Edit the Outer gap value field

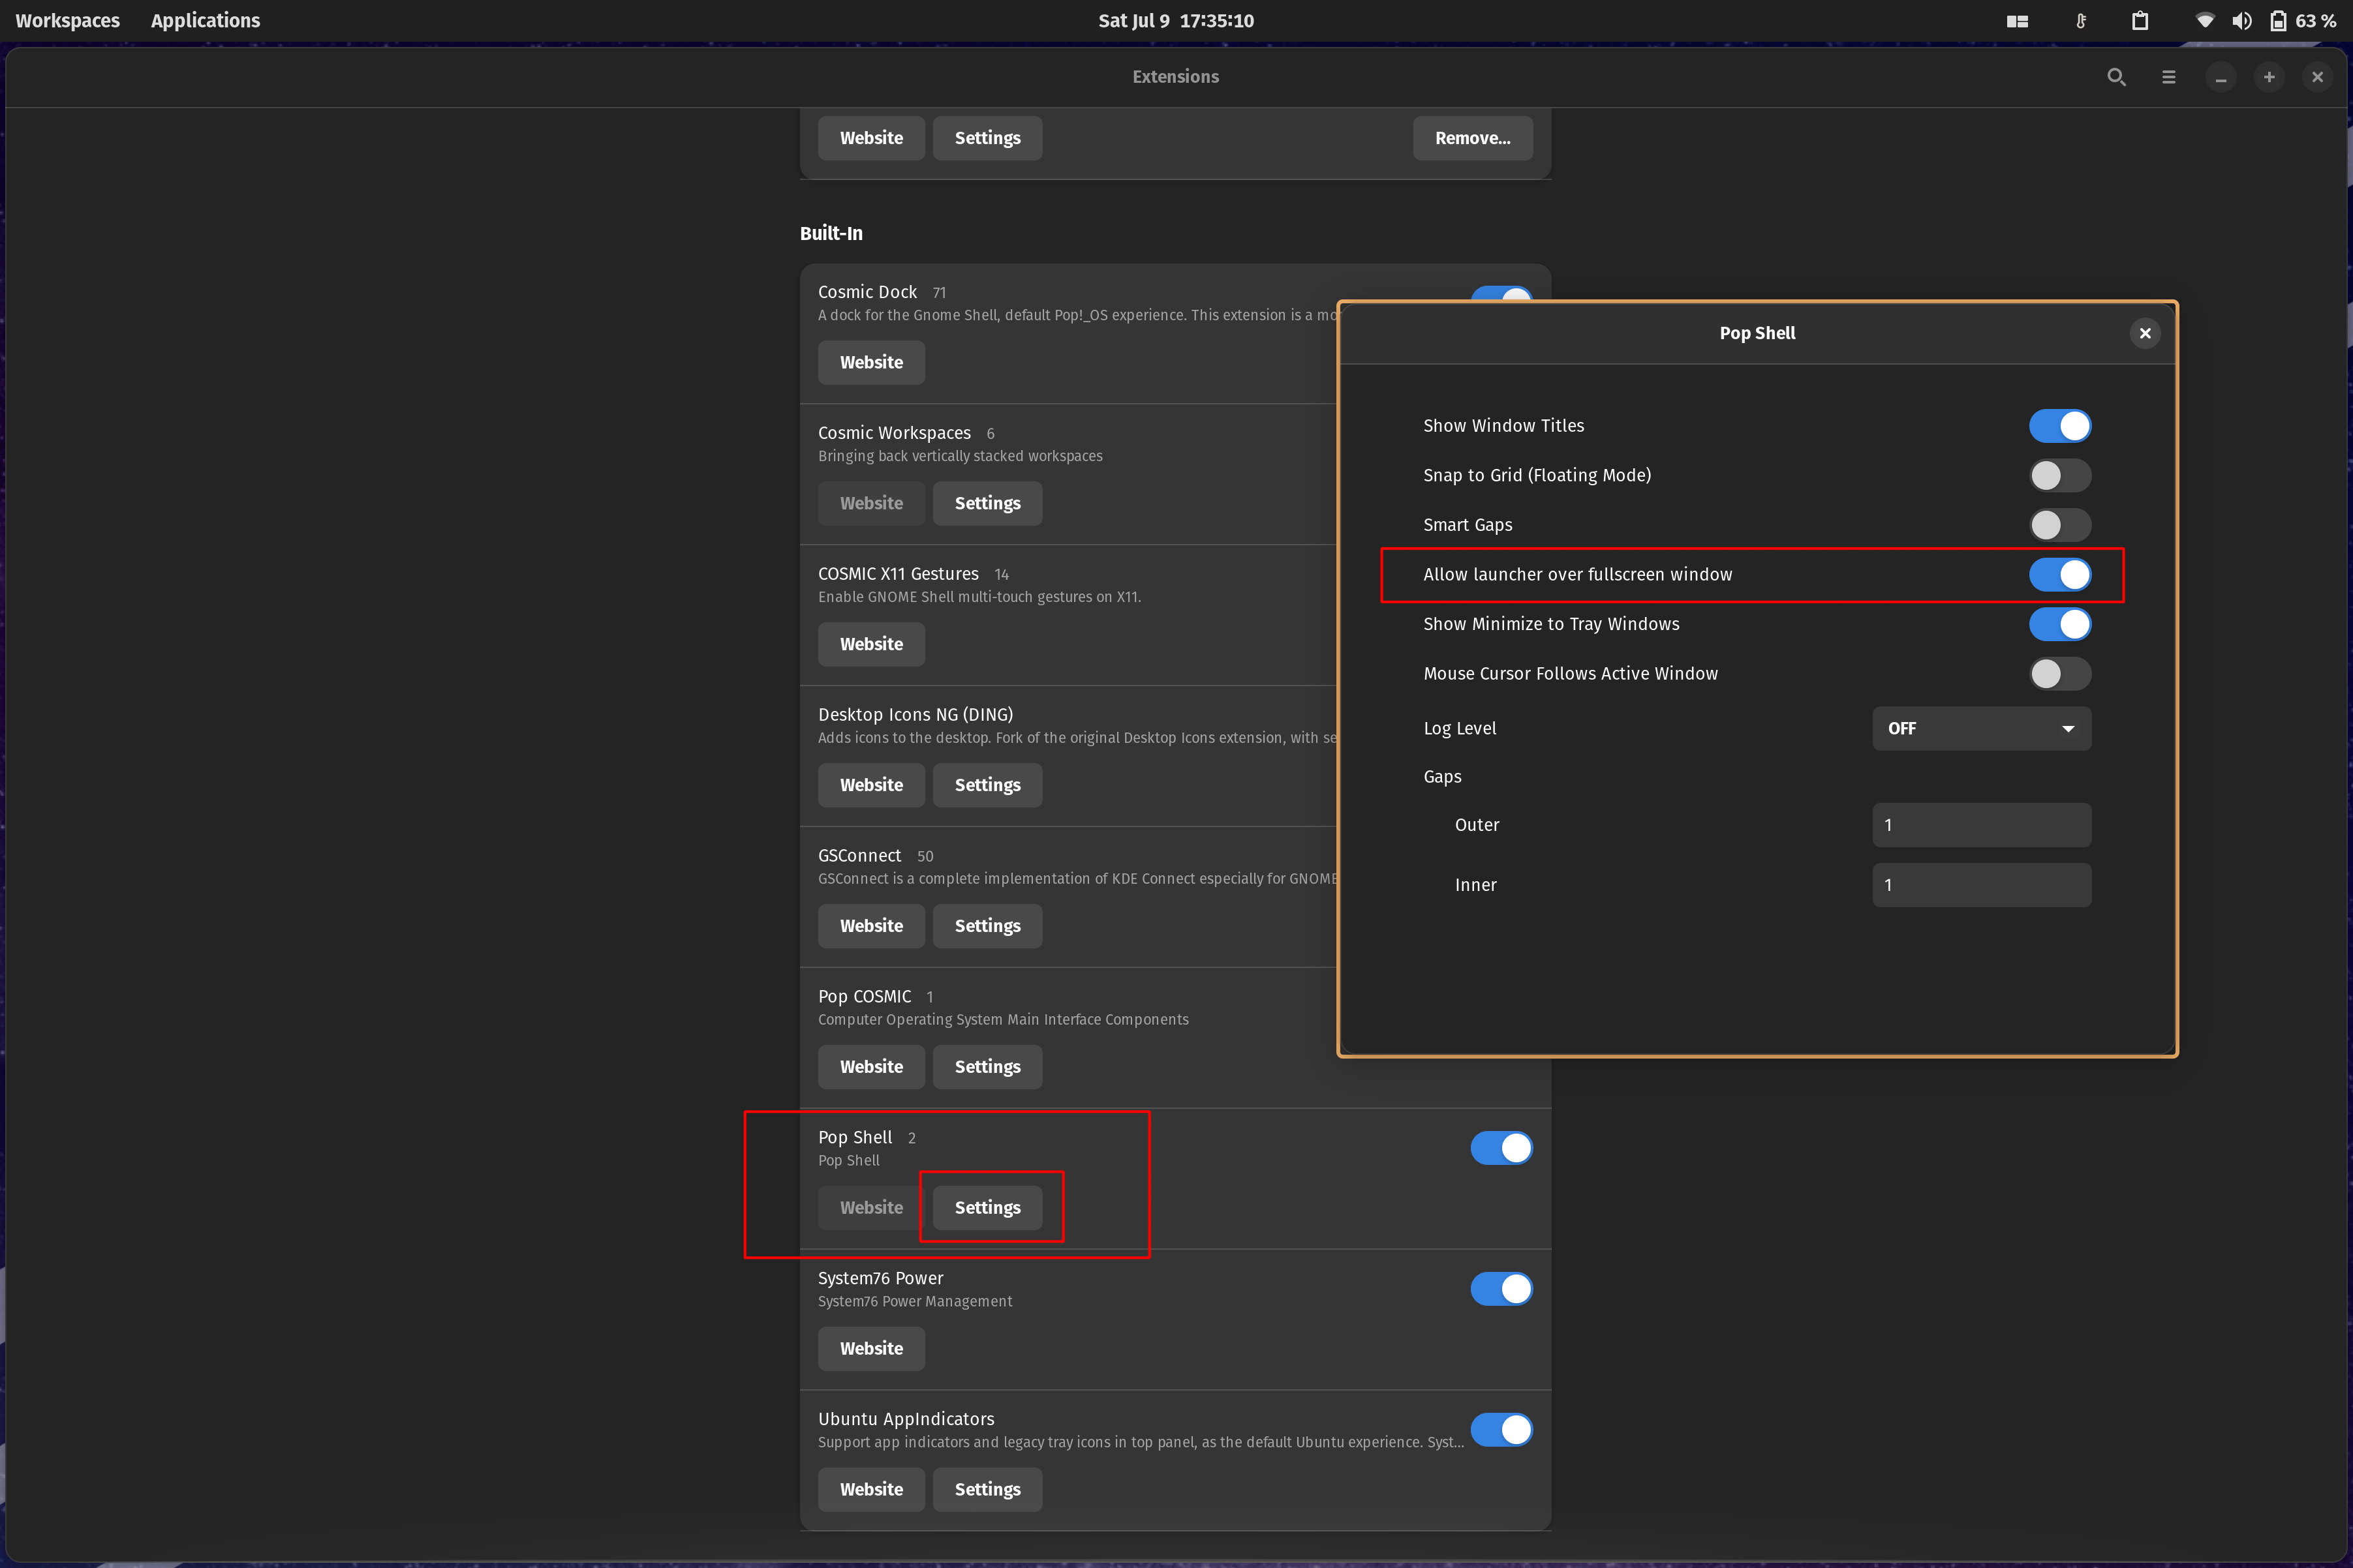point(1981,824)
